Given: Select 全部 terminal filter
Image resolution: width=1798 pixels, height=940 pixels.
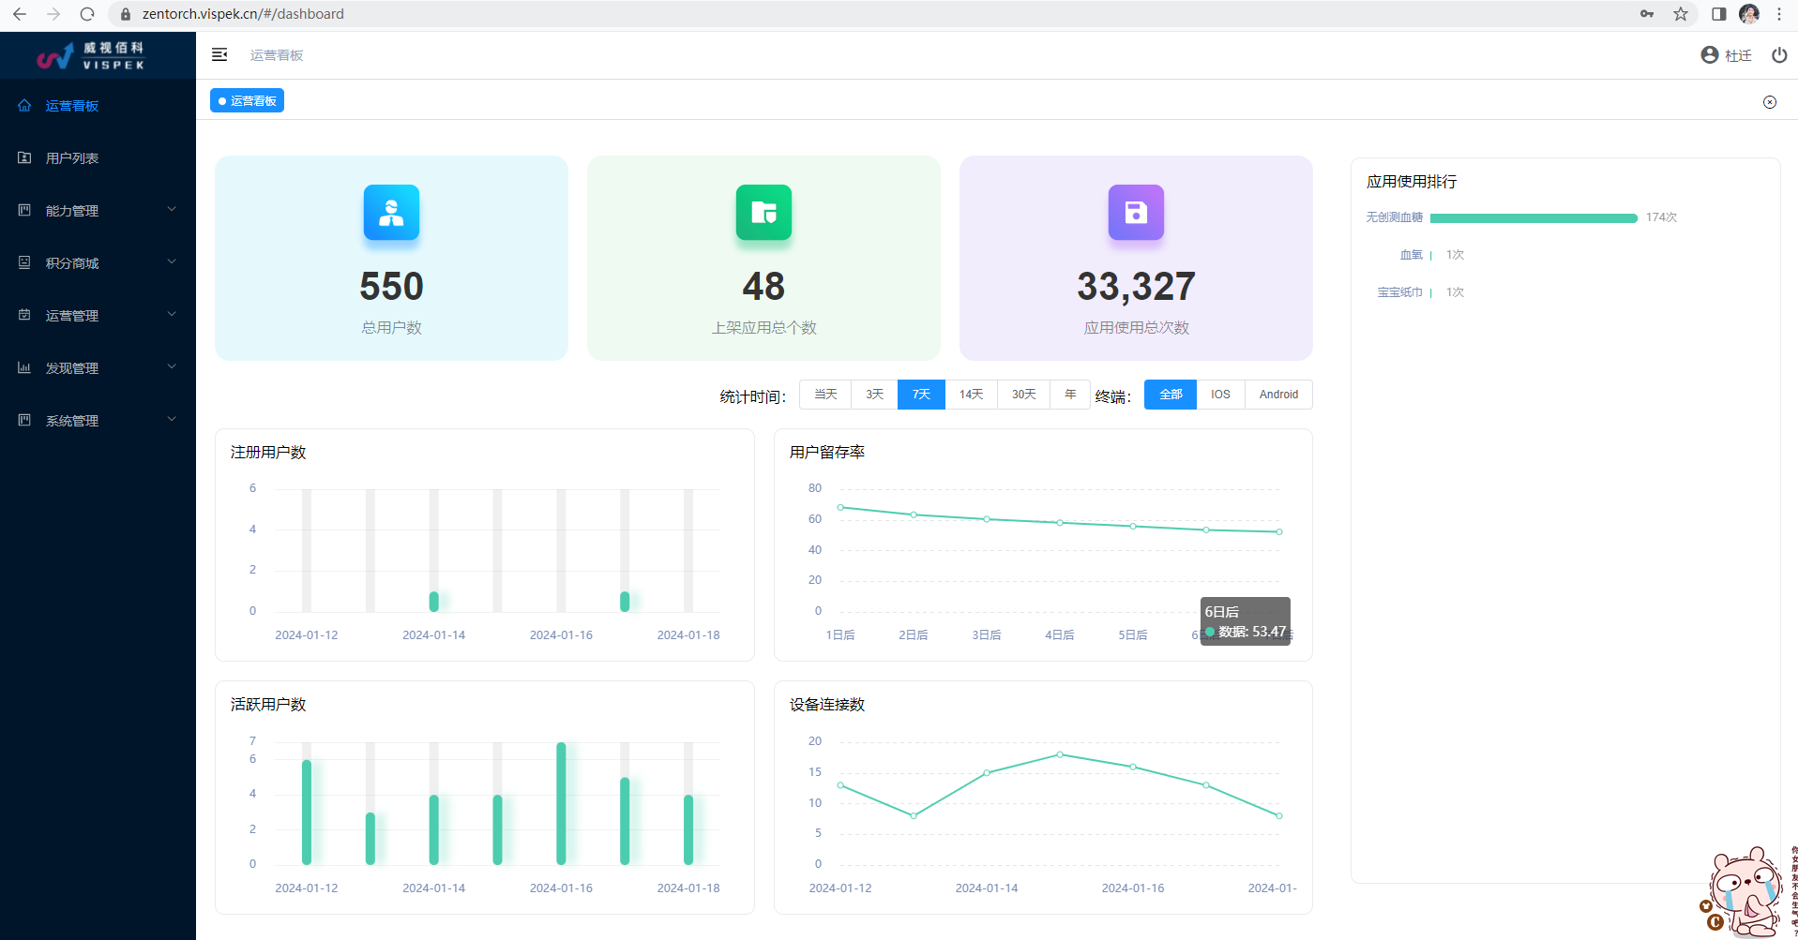Looking at the screenshot, I should (1171, 395).
